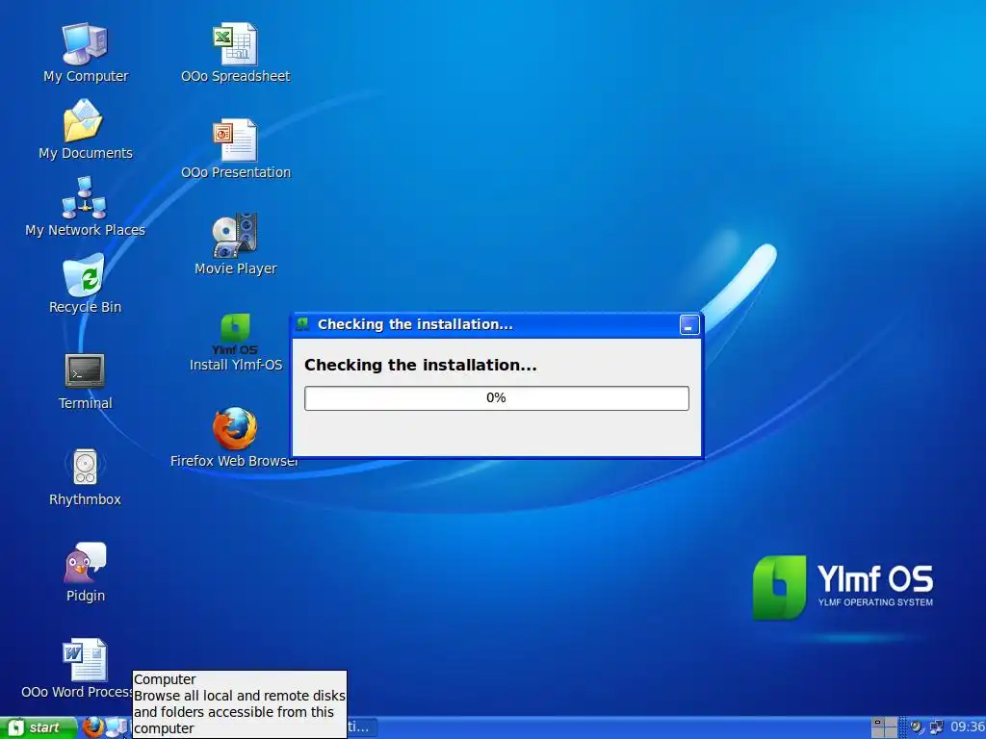Image resolution: width=986 pixels, height=739 pixels.
Task: Click the volume tray icon
Action: pyautogui.click(x=917, y=727)
